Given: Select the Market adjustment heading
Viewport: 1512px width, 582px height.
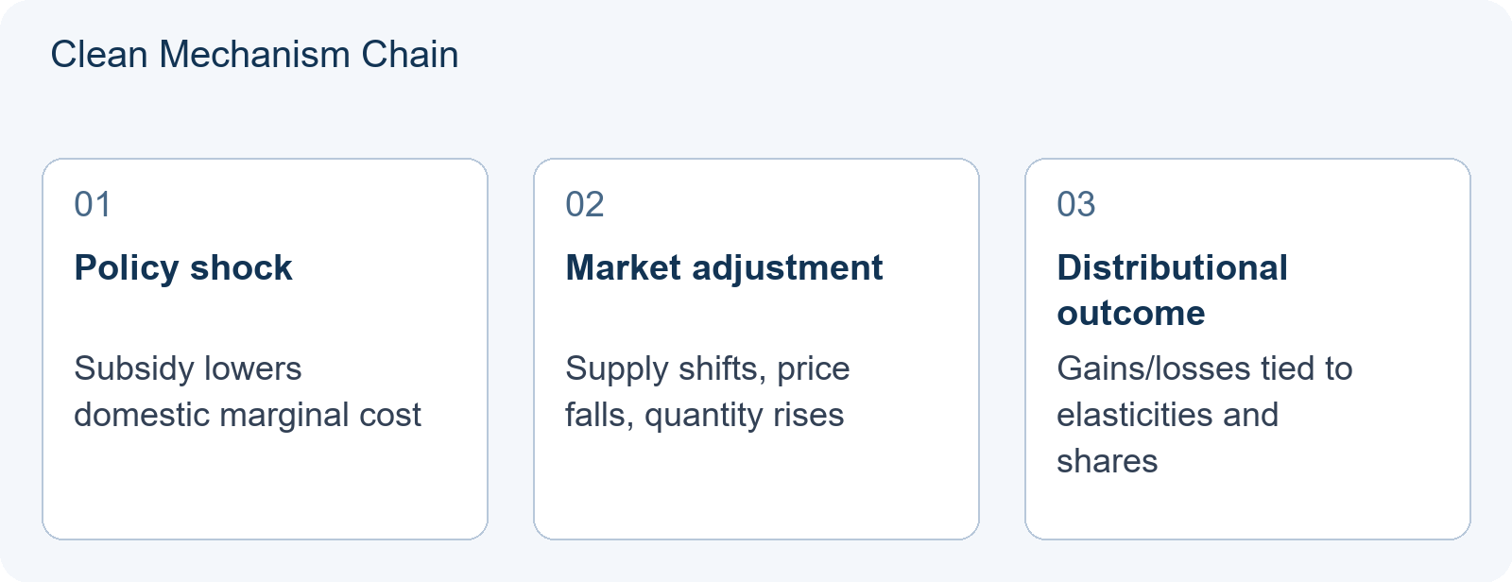Looking at the screenshot, I should pos(724,267).
